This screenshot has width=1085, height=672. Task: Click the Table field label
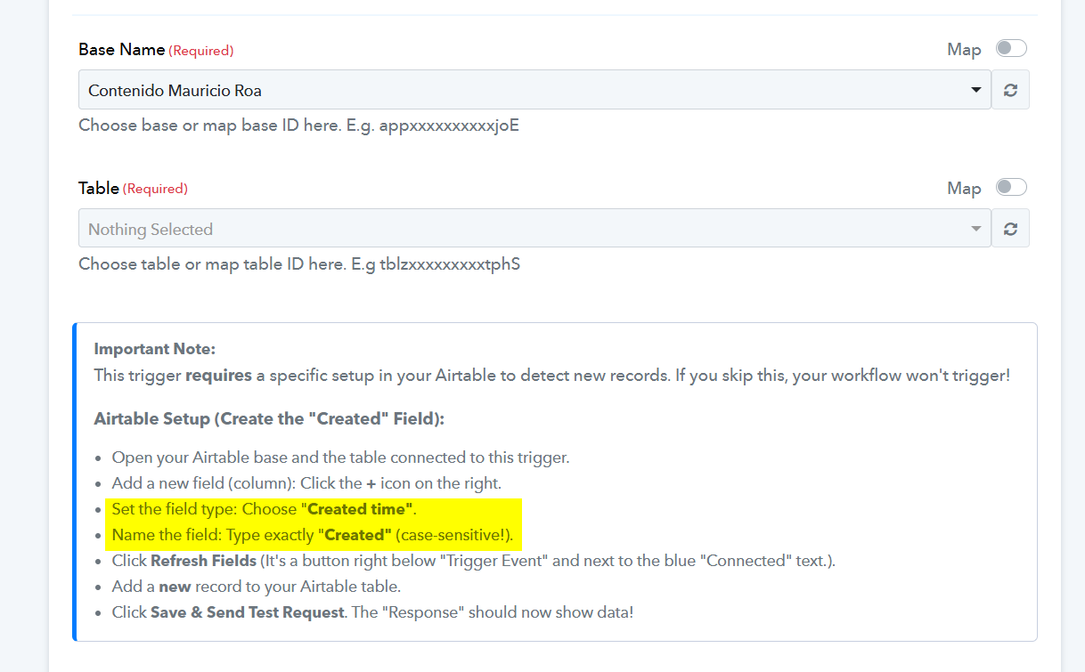pos(99,189)
